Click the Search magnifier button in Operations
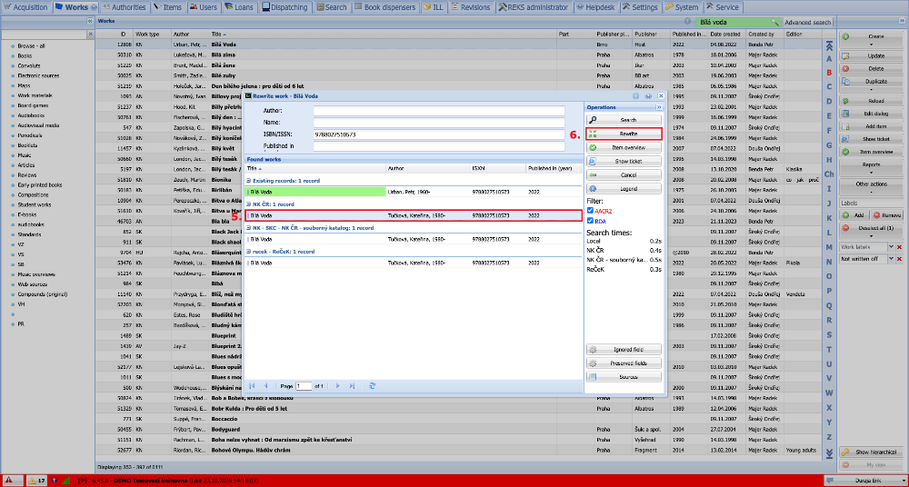This screenshot has width=909, height=487. 624,120
